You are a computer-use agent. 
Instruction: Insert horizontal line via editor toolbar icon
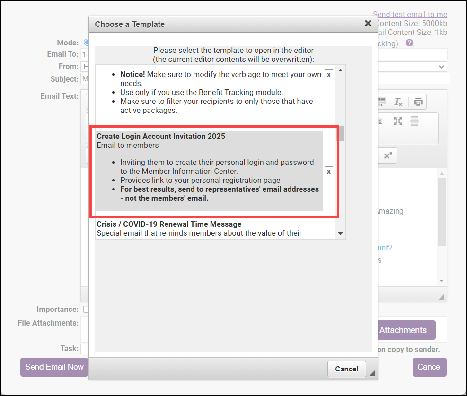point(414,121)
